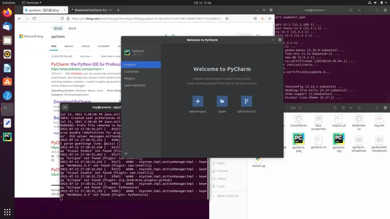Open Firefox downloads arrow
Screen dimensions: 390x219
click(x=262, y=19)
